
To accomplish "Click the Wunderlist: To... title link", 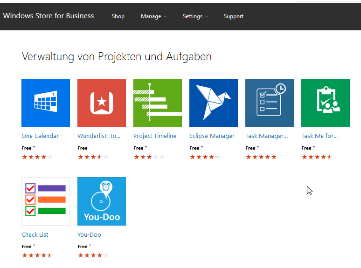I will [x=99, y=136].
